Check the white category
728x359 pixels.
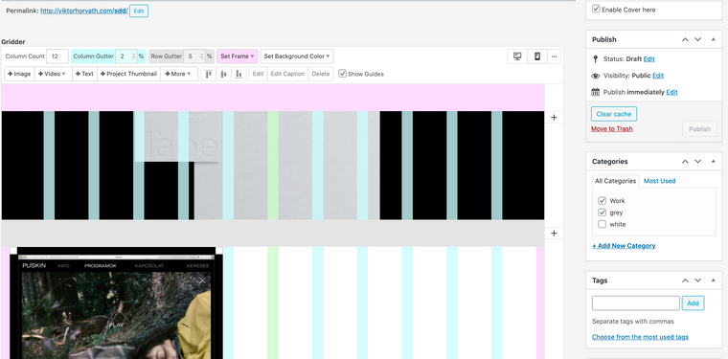(x=603, y=224)
